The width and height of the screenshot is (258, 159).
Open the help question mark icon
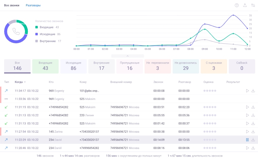point(237,5)
